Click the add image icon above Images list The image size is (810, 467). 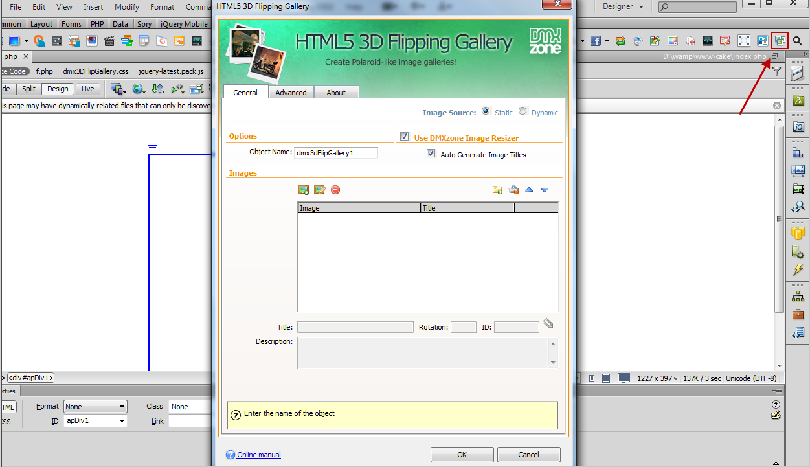click(303, 190)
